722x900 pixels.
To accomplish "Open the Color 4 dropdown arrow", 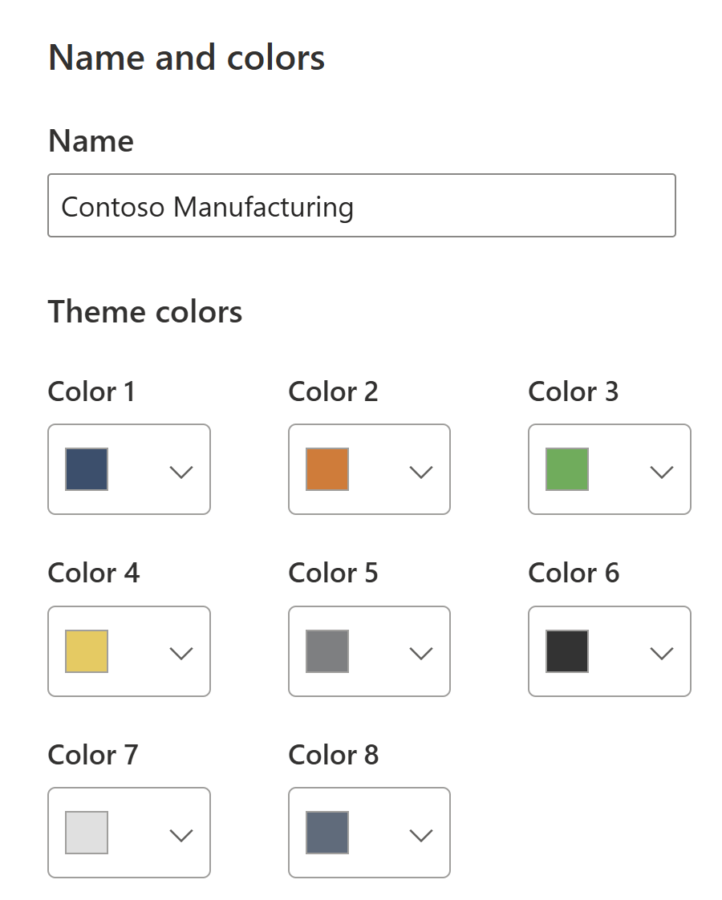I will [x=182, y=654].
